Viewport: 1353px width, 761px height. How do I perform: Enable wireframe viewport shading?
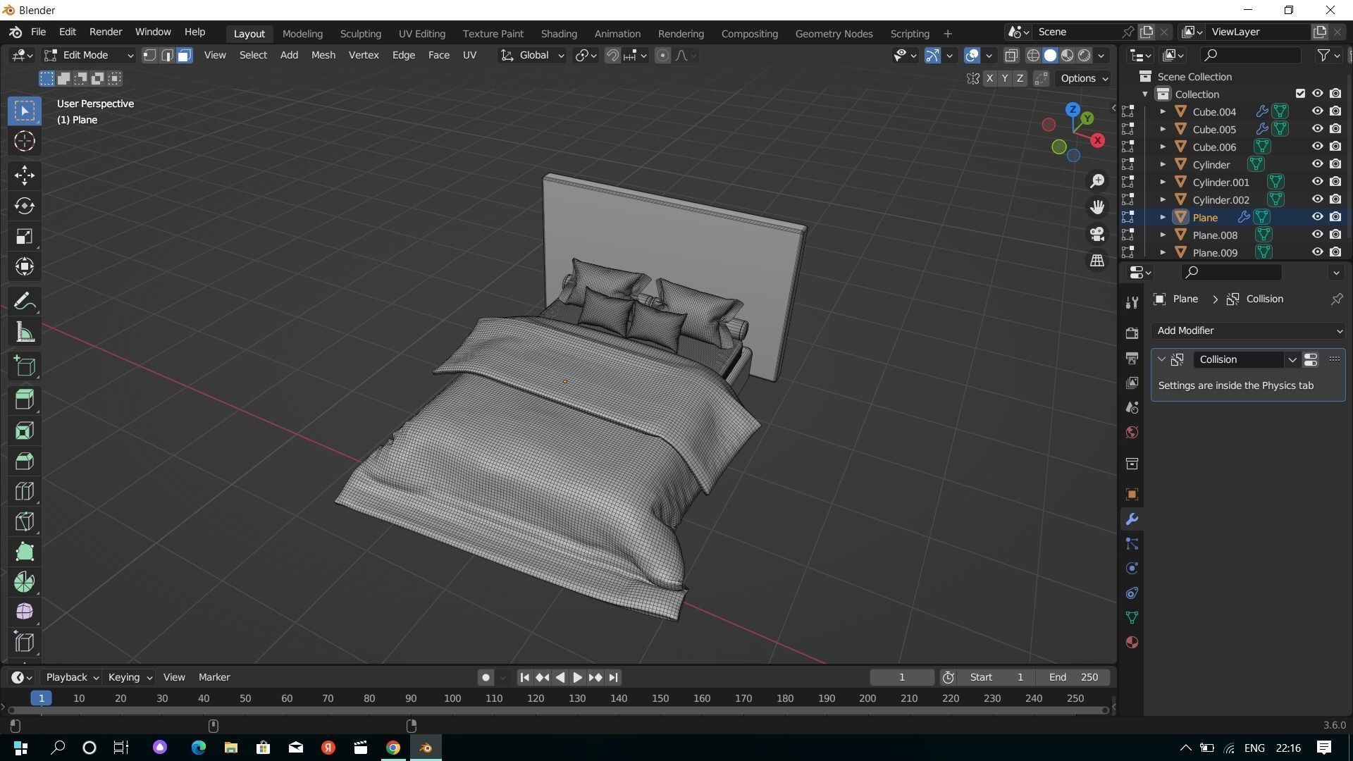coord(1032,55)
